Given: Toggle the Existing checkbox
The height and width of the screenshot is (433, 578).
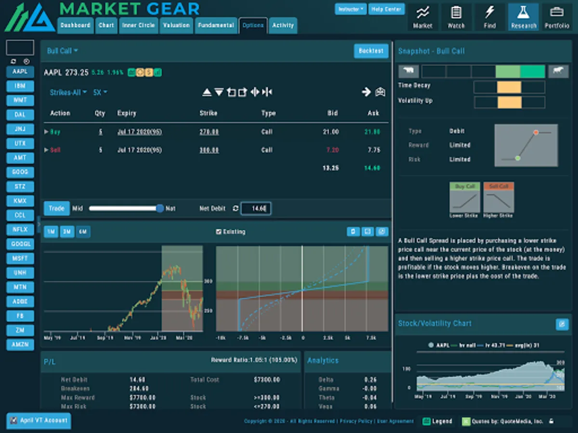Looking at the screenshot, I should 219,232.
